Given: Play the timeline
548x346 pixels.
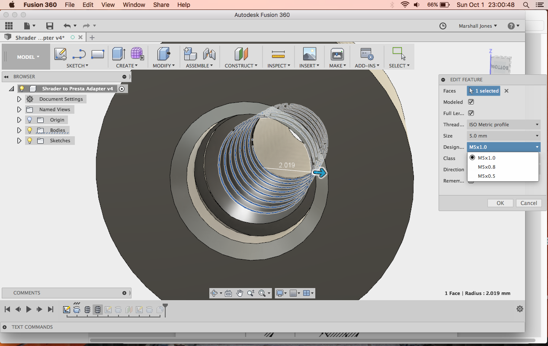Looking at the screenshot, I should click(x=29, y=309).
